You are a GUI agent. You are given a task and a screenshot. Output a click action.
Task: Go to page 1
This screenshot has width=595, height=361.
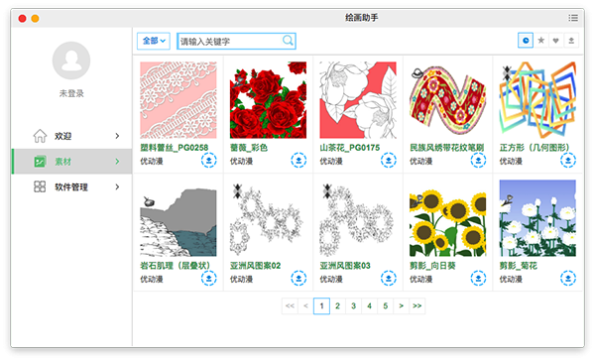[321, 306]
